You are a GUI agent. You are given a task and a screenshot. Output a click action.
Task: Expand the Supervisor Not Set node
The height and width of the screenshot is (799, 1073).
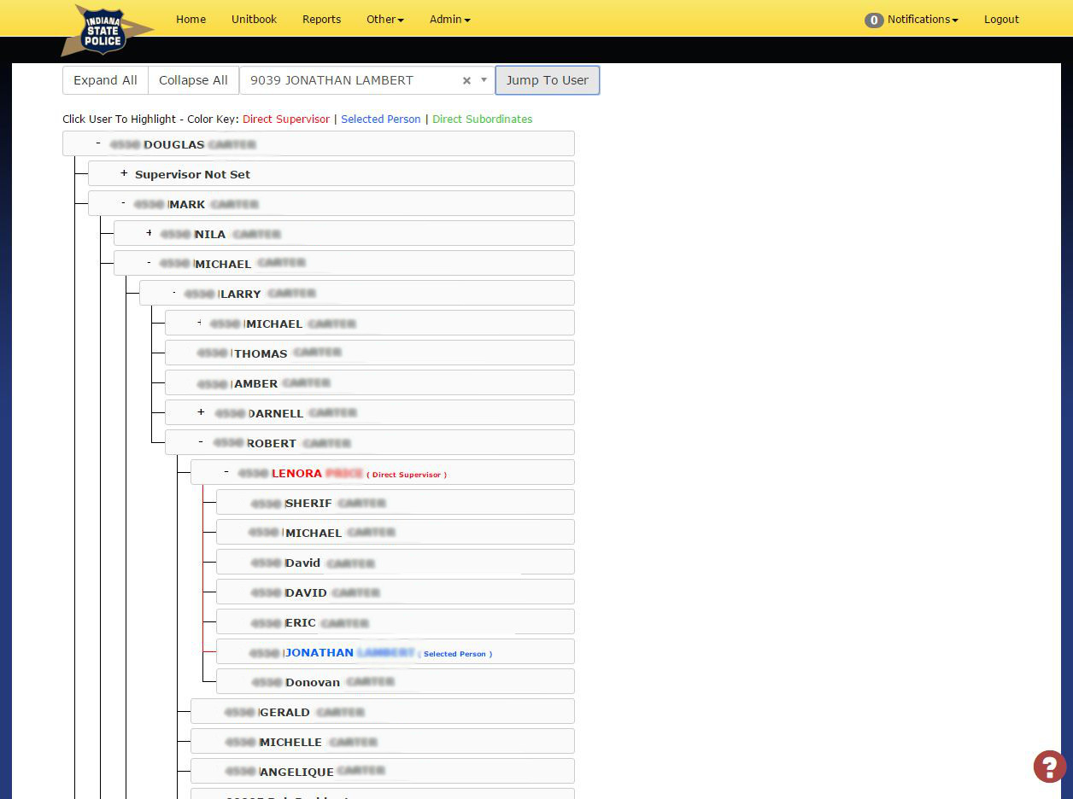[x=124, y=173]
